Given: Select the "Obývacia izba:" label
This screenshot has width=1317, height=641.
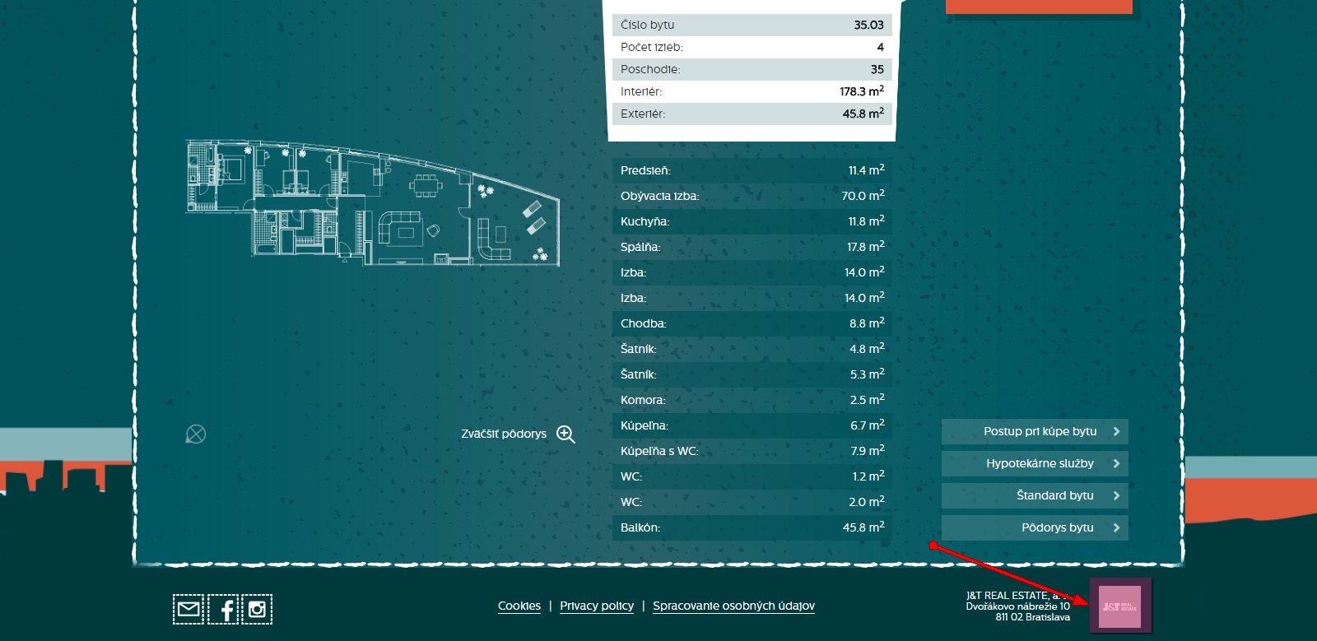Looking at the screenshot, I should click(659, 196).
